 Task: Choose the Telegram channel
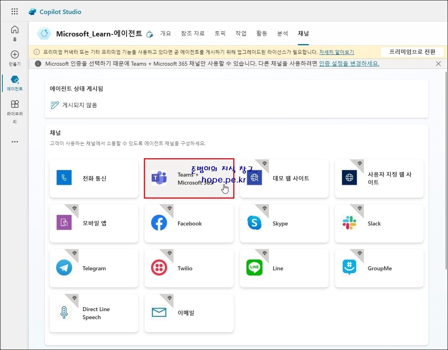point(94,268)
